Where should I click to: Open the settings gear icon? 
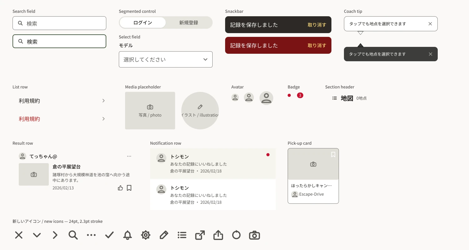146,235
